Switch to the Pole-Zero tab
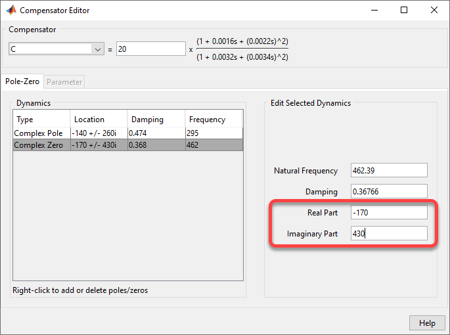Screen dimensions: 450x335 coord(22,82)
